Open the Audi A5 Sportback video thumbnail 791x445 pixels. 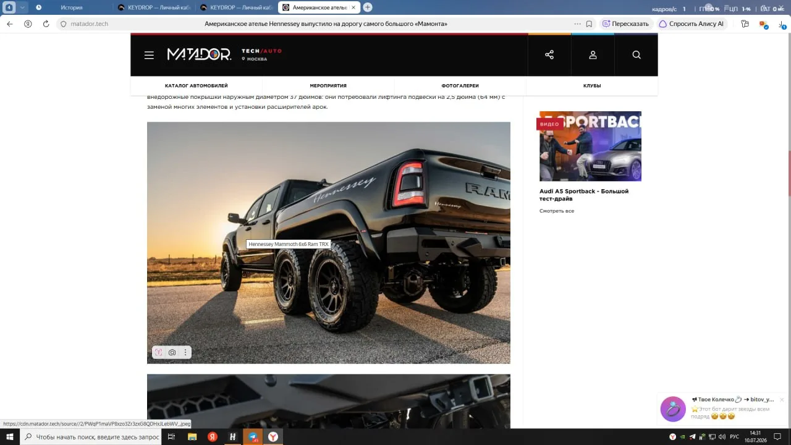tap(590, 146)
